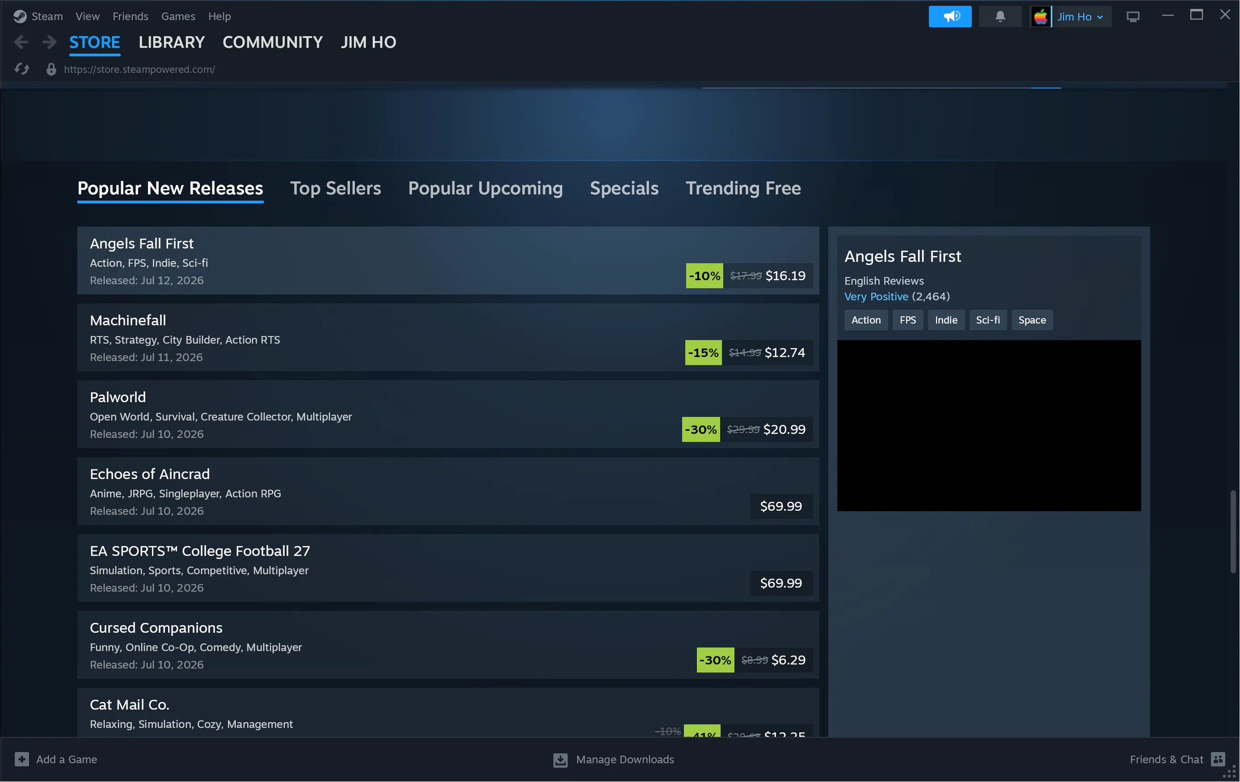
Task: Select the Top Sellers tab
Action: 336,189
